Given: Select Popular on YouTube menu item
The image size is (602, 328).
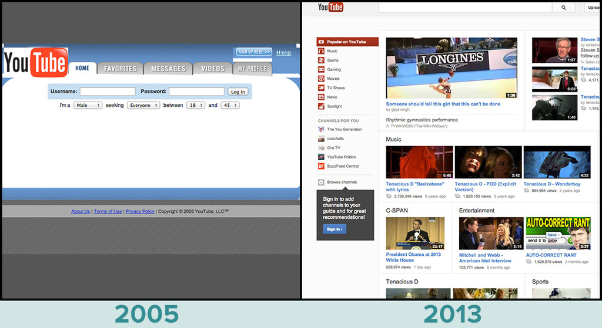Looking at the screenshot, I should pyautogui.click(x=347, y=42).
